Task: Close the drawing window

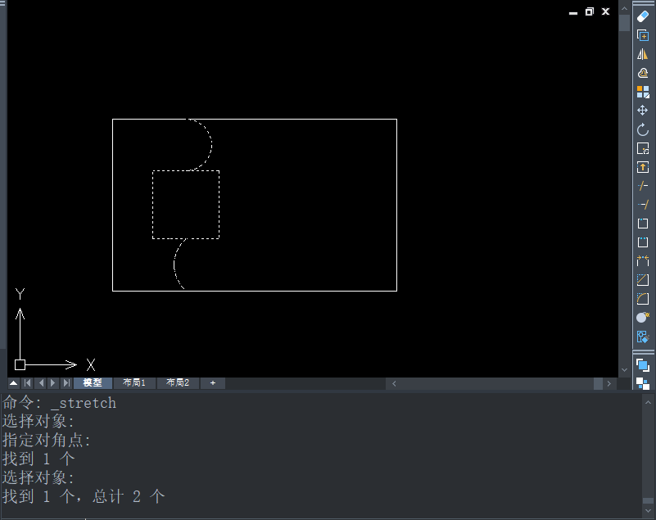Action: (x=605, y=11)
